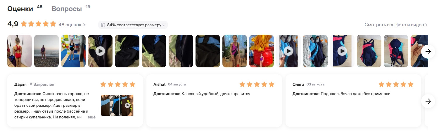441x133 pixels.
Task: Play the blue swimsuit video thumbnail
Action: 288,51
